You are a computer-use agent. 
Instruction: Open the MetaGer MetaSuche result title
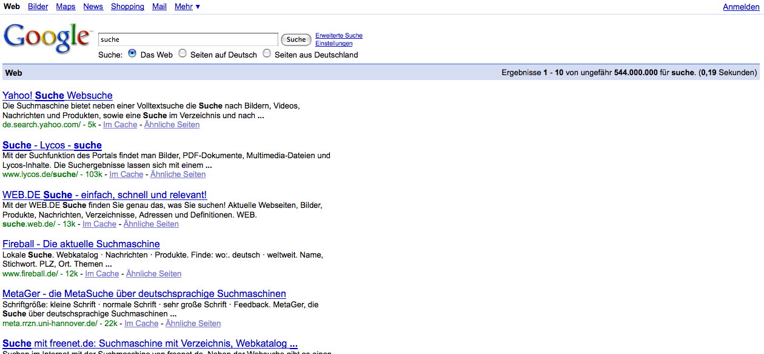coord(144,294)
